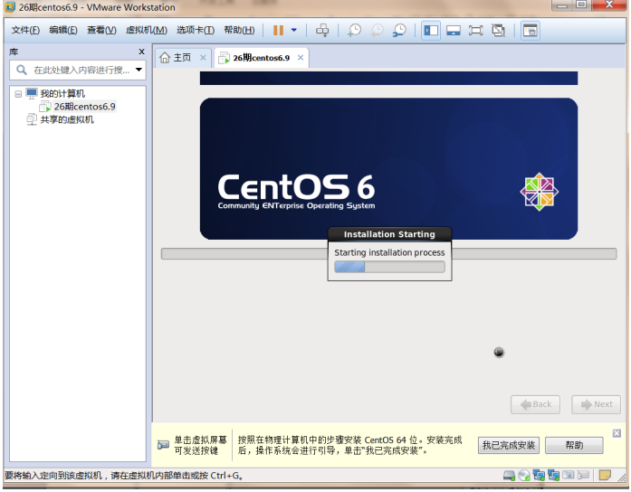Screen dimensions: 631x492
Task: Open the 选项卡(T) menu
Action: pyautogui.click(x=196, y=30)
